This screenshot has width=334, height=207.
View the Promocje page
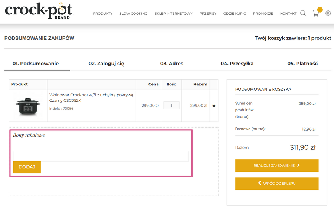coord(263,14)
